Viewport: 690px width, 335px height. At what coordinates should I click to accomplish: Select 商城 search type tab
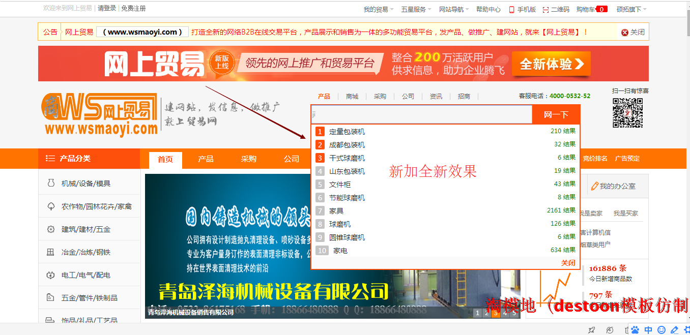[x=352, y=96]
